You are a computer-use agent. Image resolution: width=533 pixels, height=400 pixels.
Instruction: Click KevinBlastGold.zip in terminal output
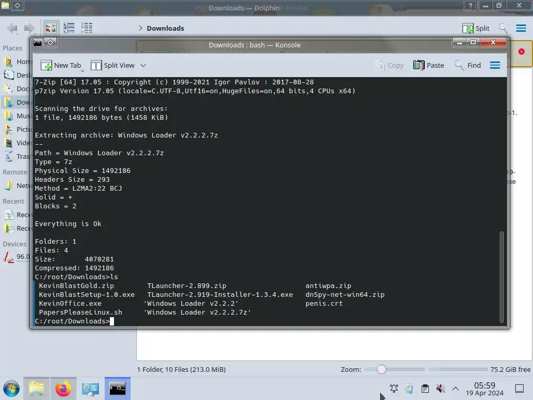tap(77, 286)
